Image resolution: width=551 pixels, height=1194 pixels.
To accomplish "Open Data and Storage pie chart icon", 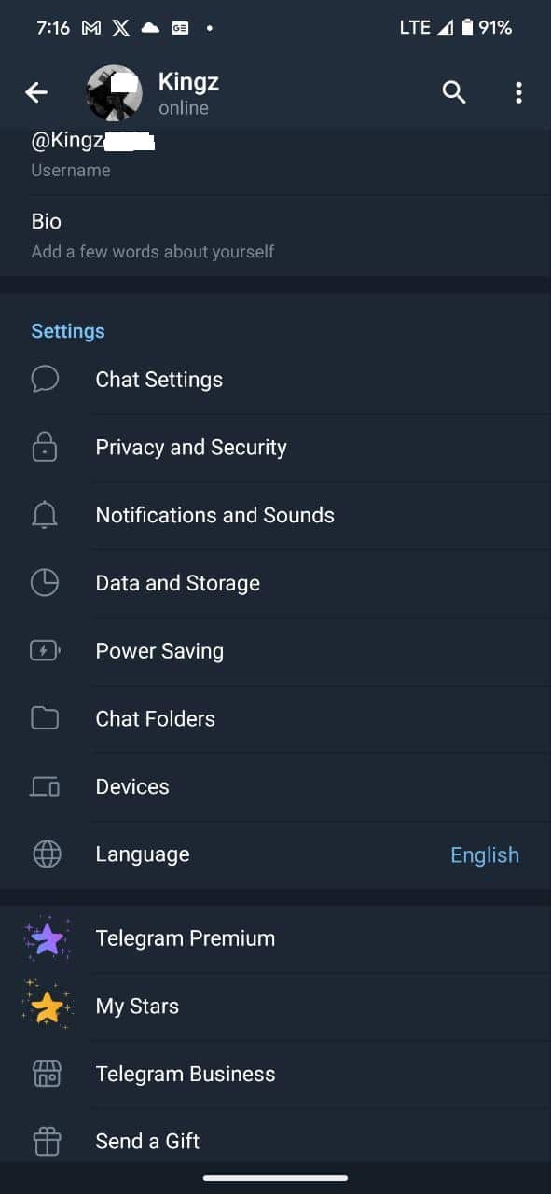I will click(x=46, y=582).
